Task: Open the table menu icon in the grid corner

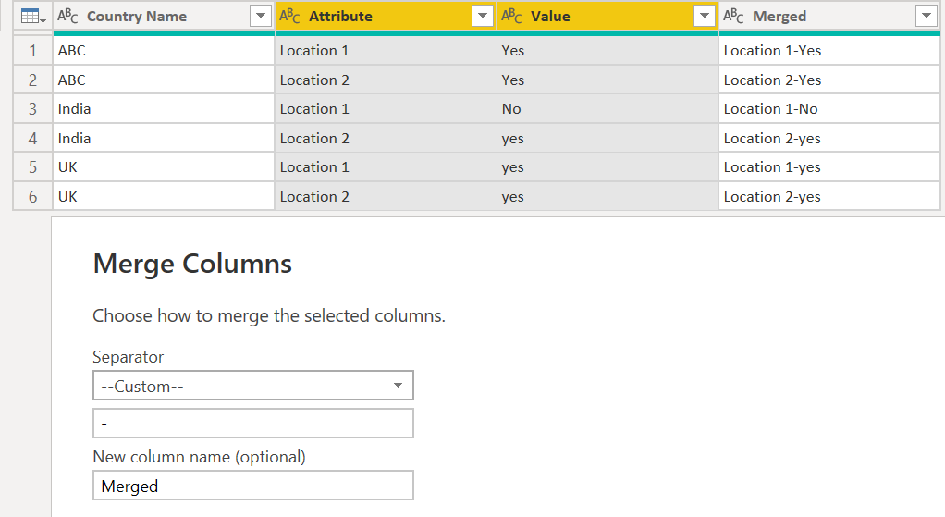Action: (x=33, y=17)
